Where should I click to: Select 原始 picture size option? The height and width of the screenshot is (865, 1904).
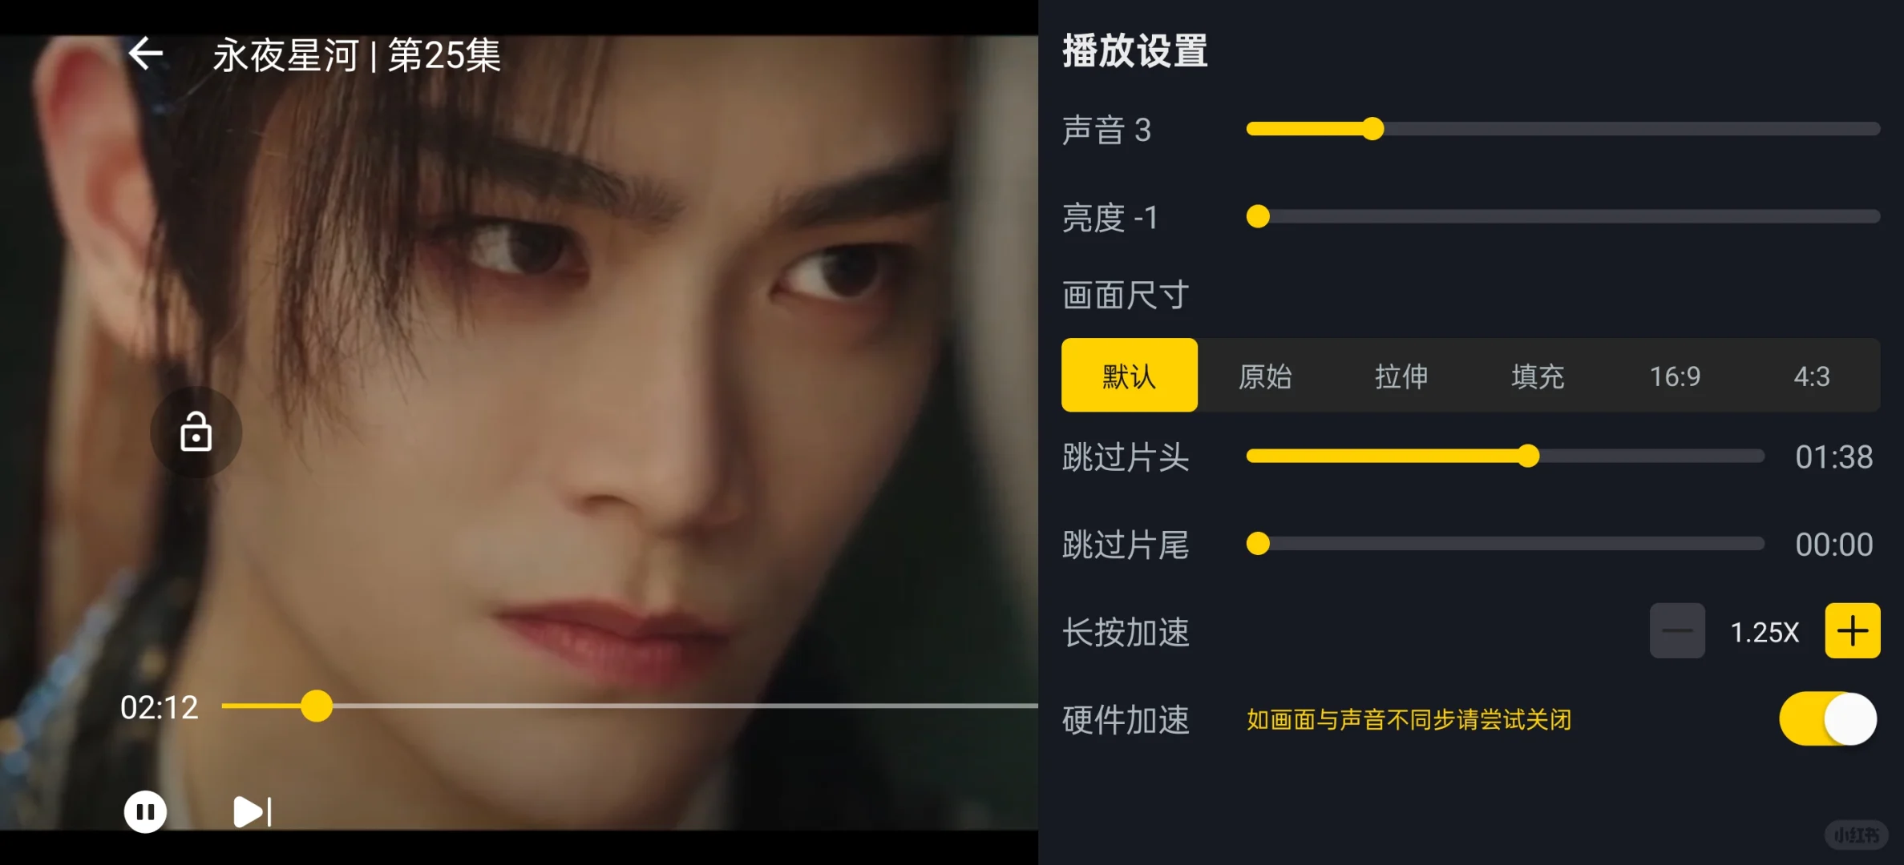pyautogui.click(x=1265, y=376)
